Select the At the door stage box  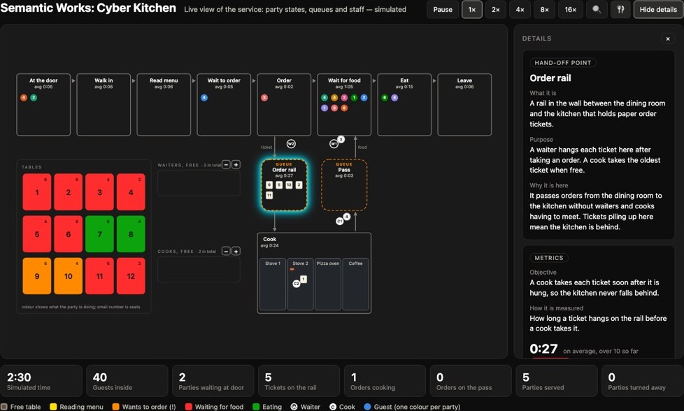click(x=43, y=105)
